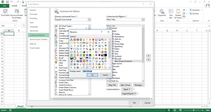Select the calculator symbol
The height and width of the screenshot is (112, 211).
pos(75,52)
